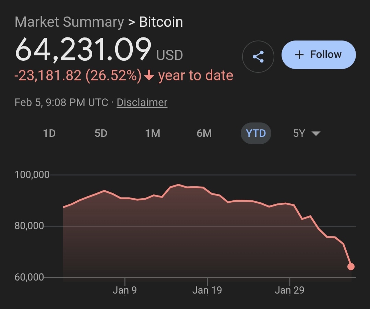Switch to the 6M range tab
The width and height of the screenshot is (370, 309).
(x=204, y=133)
